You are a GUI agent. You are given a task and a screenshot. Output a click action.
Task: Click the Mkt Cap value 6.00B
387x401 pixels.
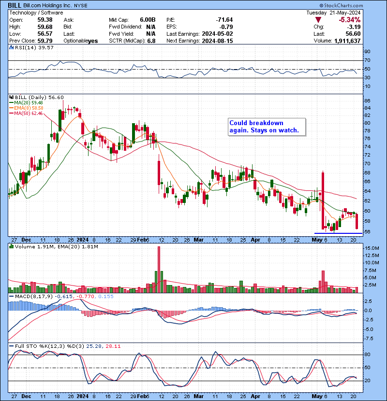click(148, 20)
